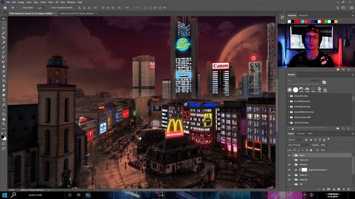This screenshot has height=199, width=355.
Task: Click the layer style fx icon
Action: 324,189
